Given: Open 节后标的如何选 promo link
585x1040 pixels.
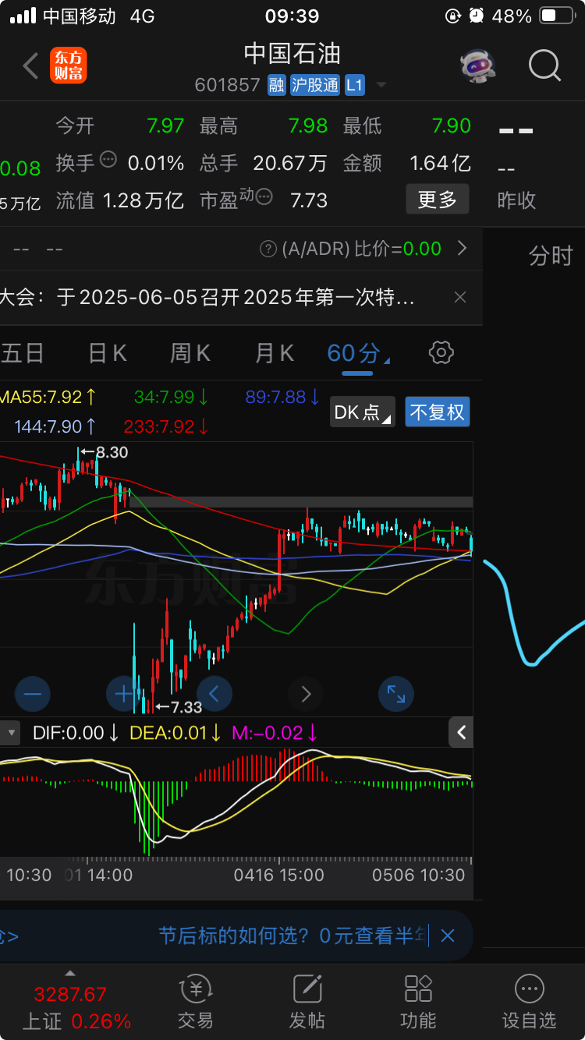Looking at the screenshot, I should coord(293,936).
